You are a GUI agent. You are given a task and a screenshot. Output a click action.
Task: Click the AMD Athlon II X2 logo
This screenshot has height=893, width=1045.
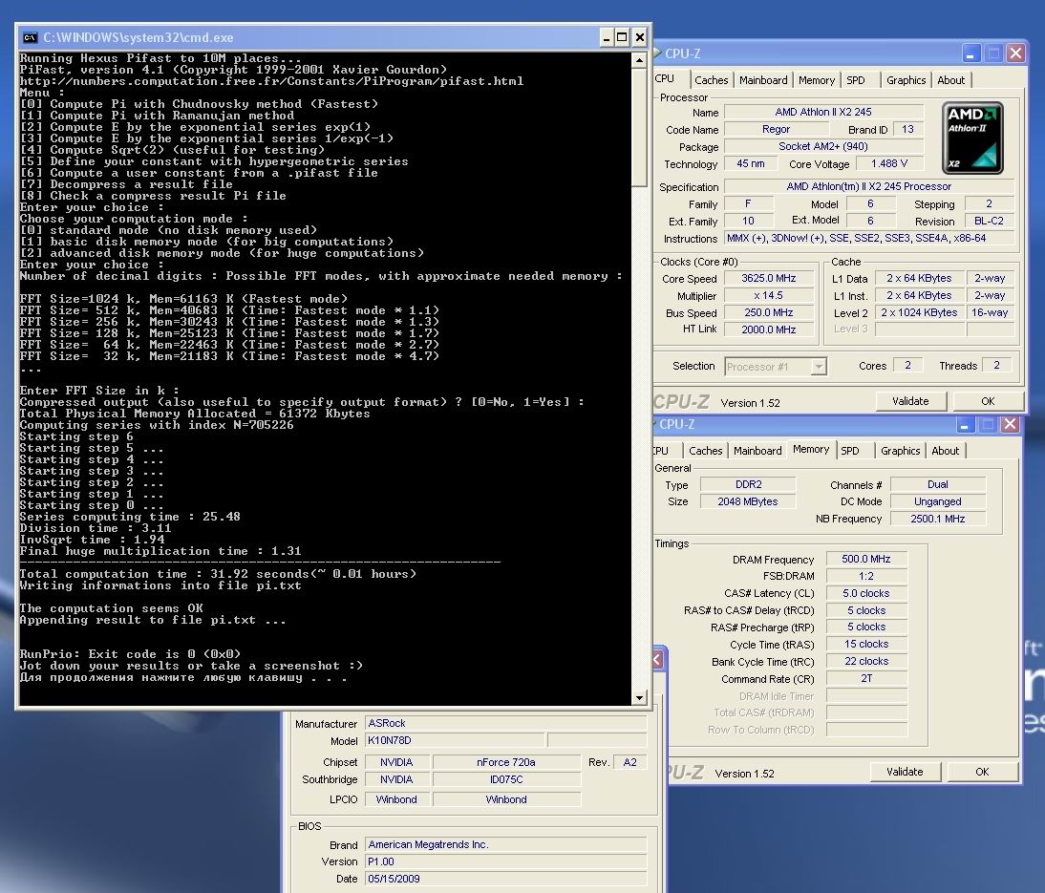tap(972, 138)
